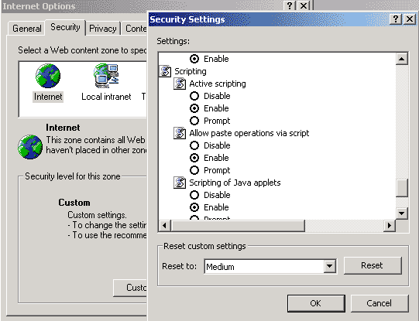Click the Internet Options help question mark
This screenshot has width=419, height=321.
coord(290,5)
